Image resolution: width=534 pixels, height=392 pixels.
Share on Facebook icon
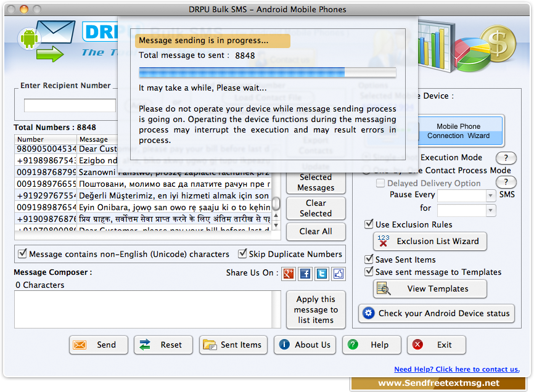(x=305, y=274)
